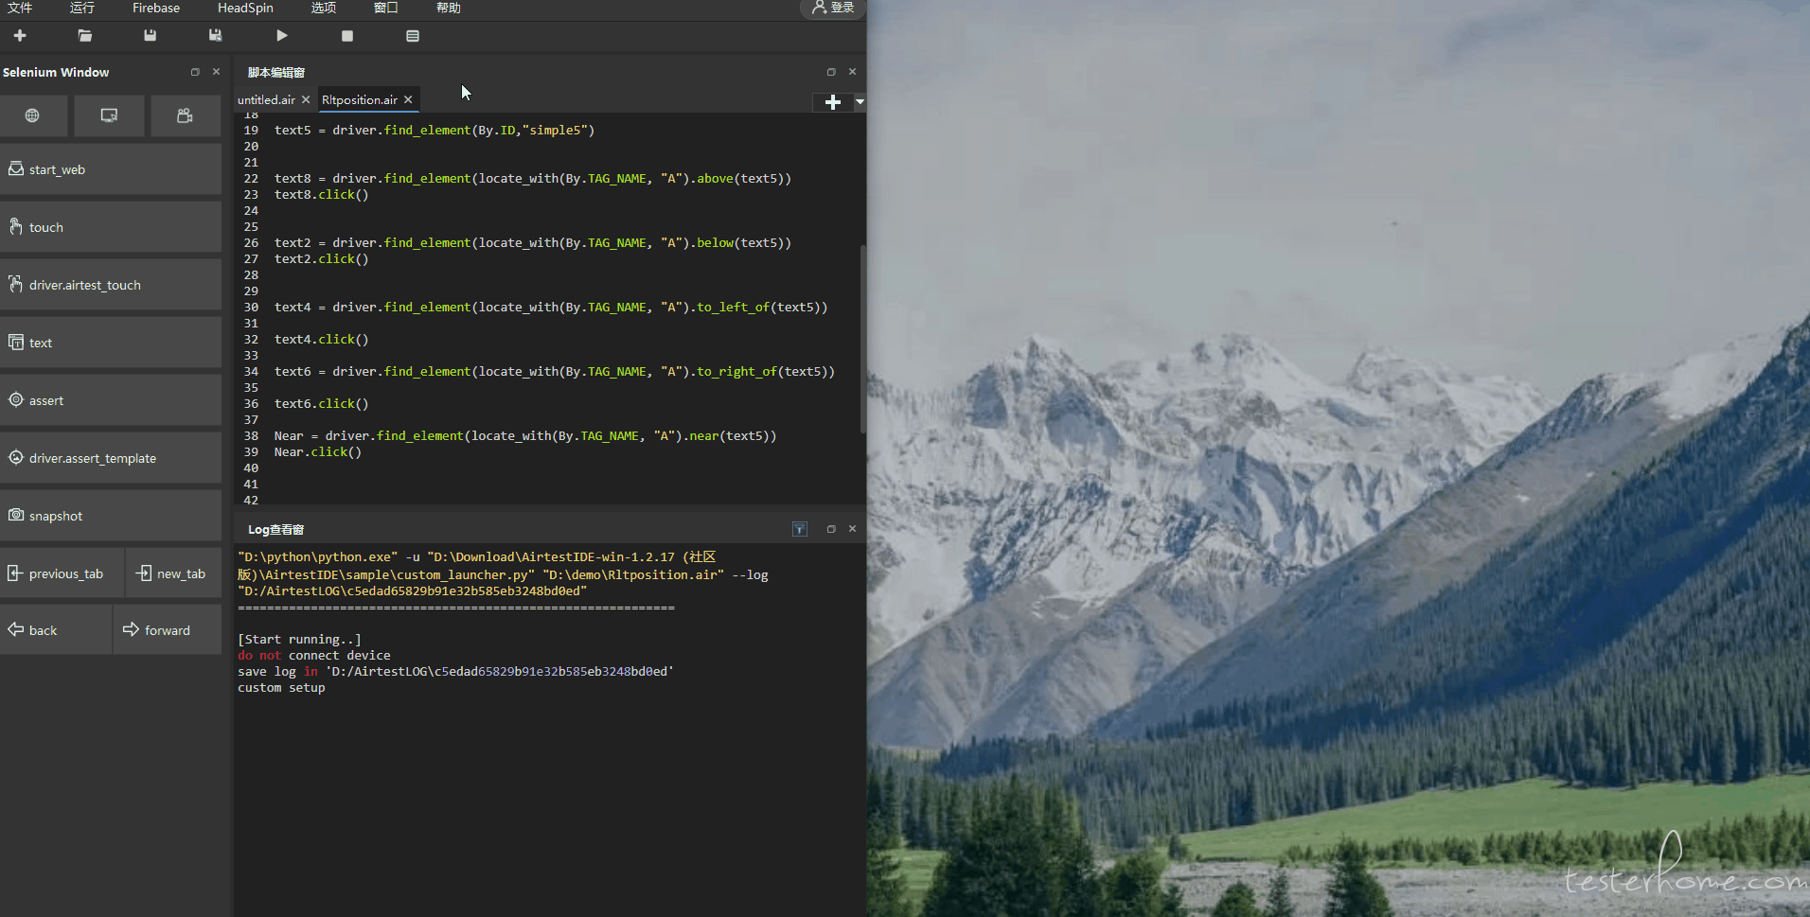
Task: Expand the tab list dropdown arrow
Action: [860, 101]
